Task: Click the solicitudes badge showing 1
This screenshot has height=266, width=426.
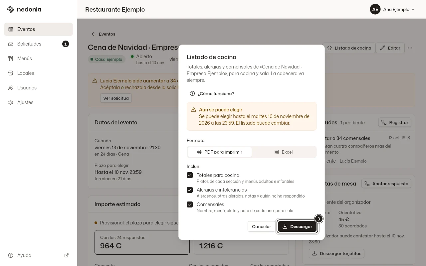Action: coord(66,44)
